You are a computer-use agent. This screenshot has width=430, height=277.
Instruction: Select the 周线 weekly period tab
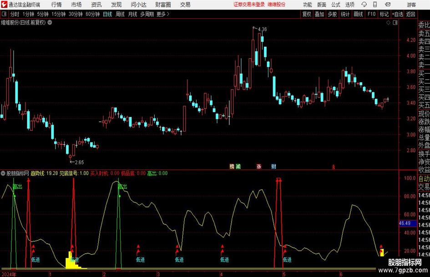coord(120,14)
